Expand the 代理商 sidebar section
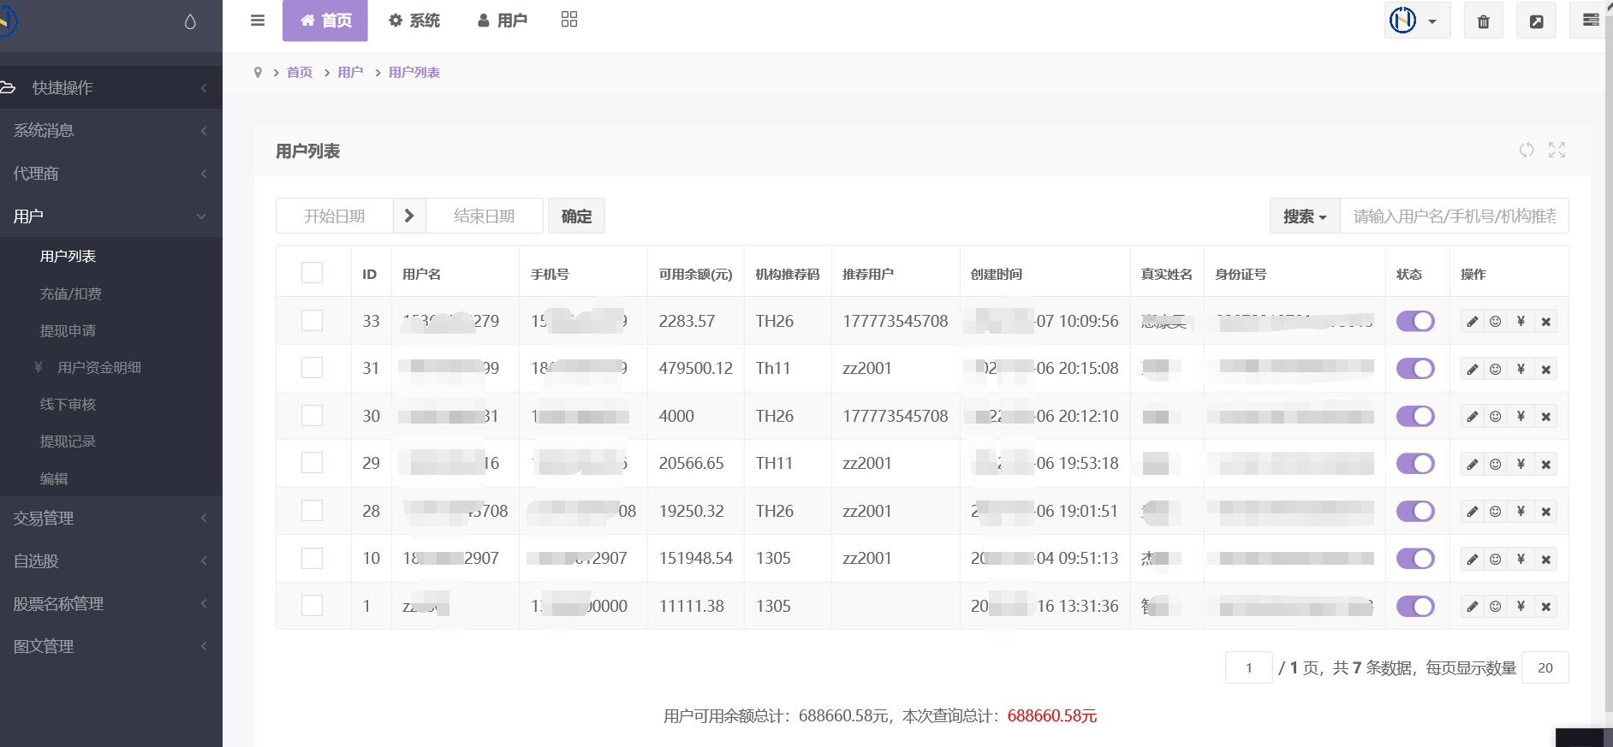The width and height of the screenshot is (1613, 747). (x=111, y=173)
